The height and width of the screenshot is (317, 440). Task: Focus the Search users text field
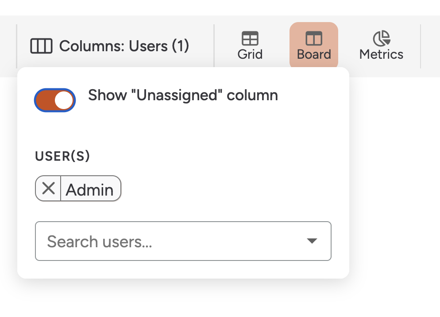point(168,242)
